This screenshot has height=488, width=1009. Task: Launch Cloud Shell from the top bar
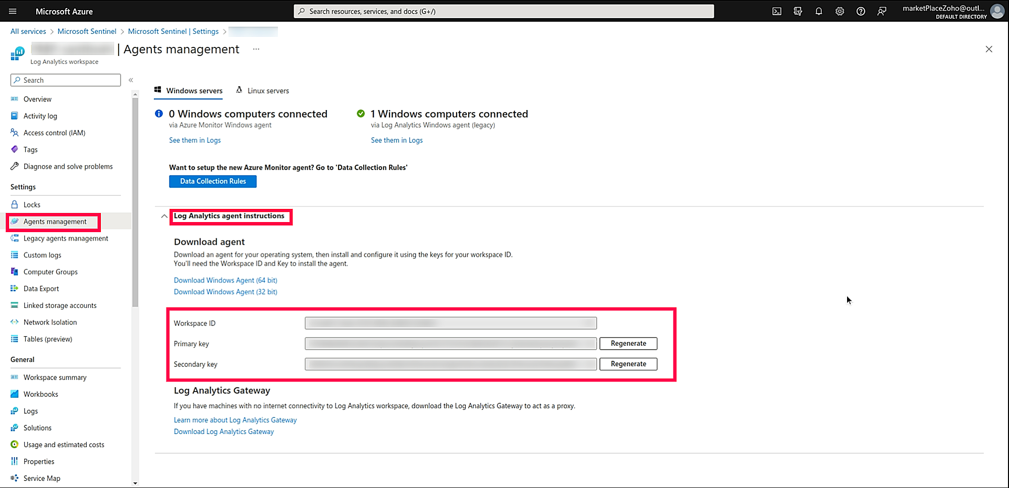point(777,11)
